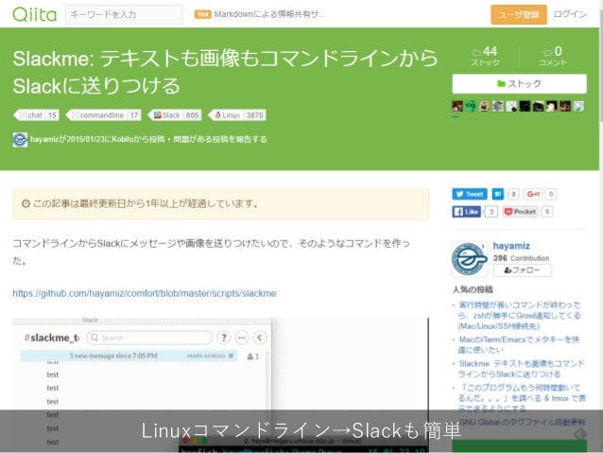Select the Linux tag with penguin icon

(x=237, y=115)
